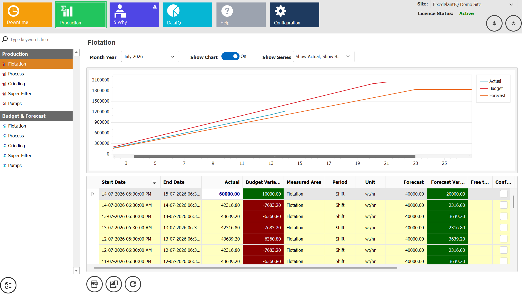Click the user profile icon

tap(494, 23)
